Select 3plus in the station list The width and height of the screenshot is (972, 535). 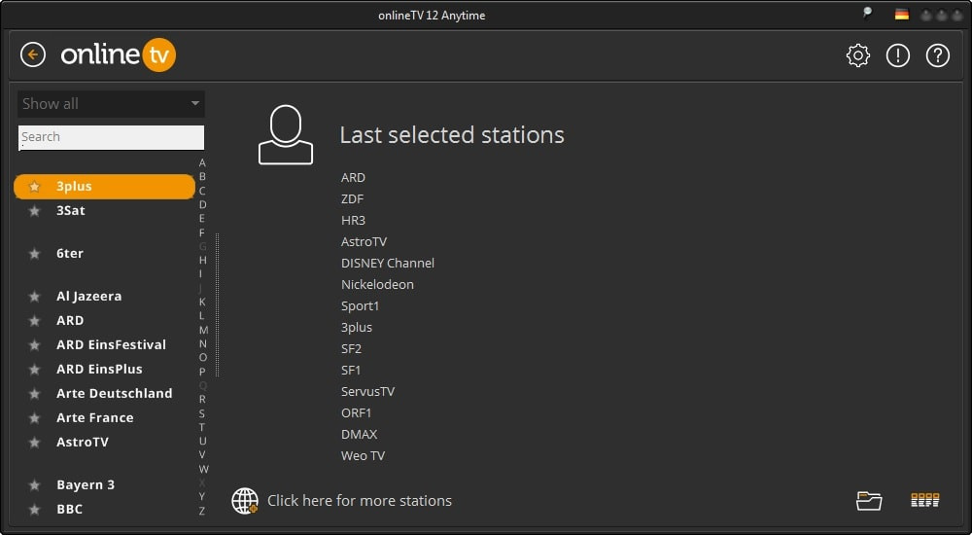(x=104, y=186)
